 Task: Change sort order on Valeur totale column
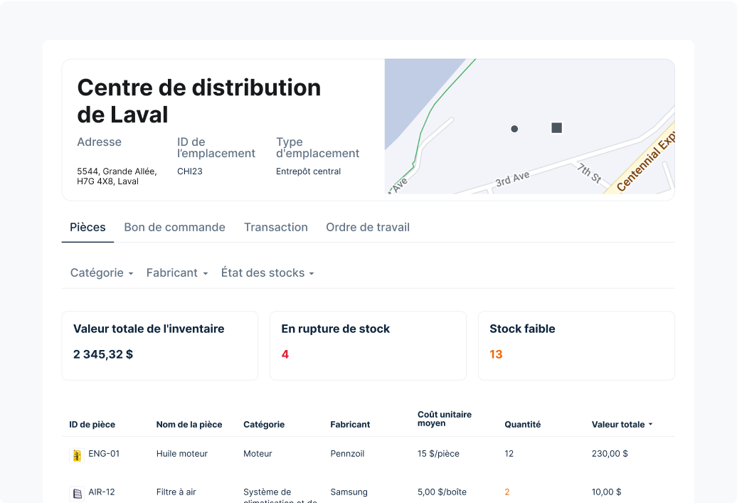(x=620, y=424)
